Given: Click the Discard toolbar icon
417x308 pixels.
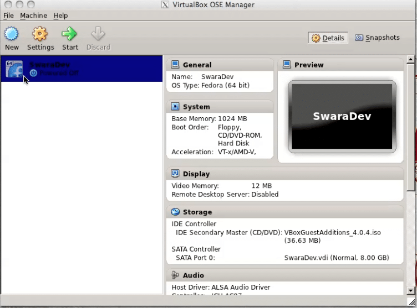Looking at the screenshot, I should [98, 34].
